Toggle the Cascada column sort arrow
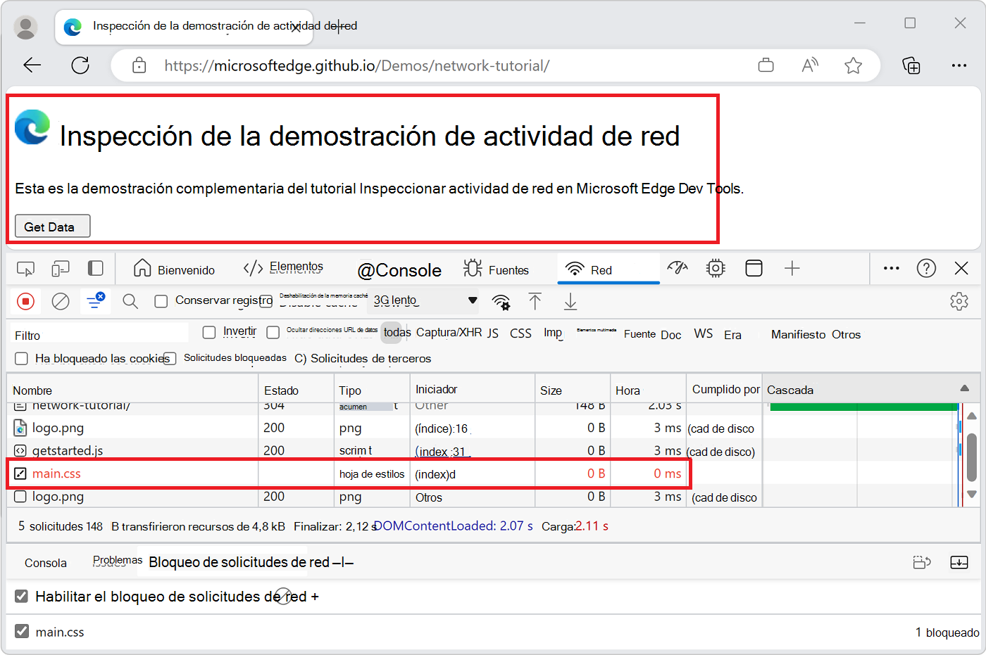This screenshot has width=986, height=655. pos(965,389)
